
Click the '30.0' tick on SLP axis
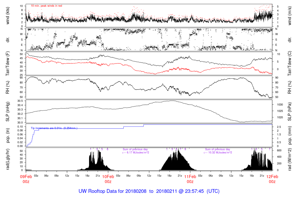[20, 123]
